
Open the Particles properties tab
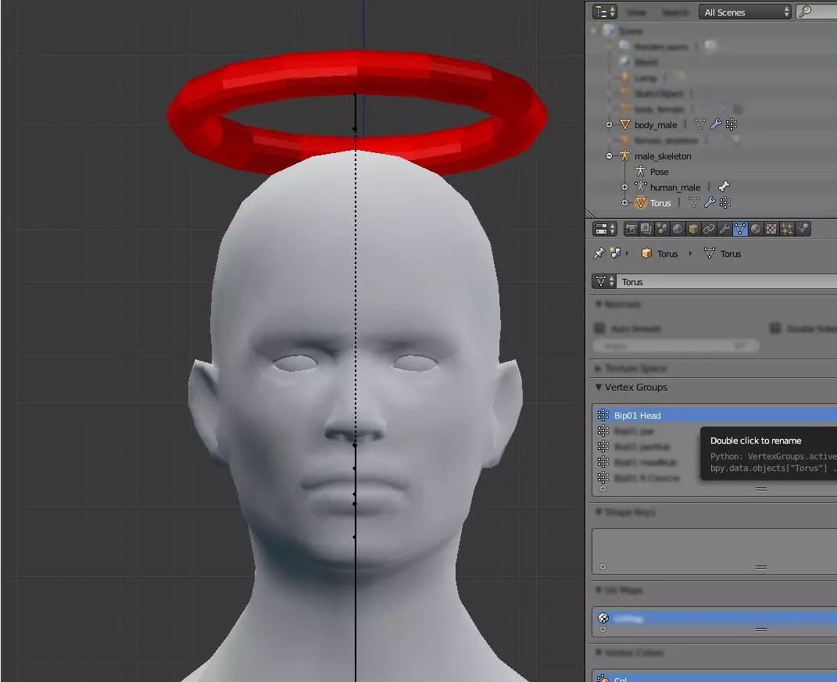pos(787,229)
